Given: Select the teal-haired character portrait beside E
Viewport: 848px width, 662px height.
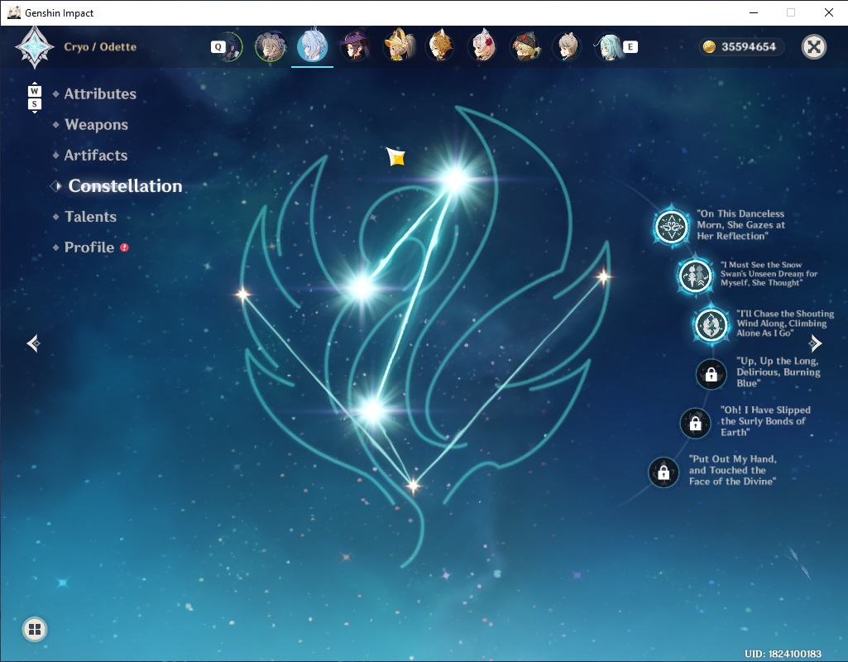Looking at the screenshot, I should pos(610,46).
